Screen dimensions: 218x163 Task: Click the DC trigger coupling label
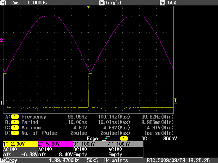[x=144, y=139]
